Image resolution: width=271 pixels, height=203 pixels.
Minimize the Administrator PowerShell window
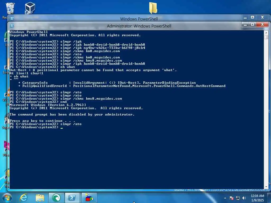point(245,25)
